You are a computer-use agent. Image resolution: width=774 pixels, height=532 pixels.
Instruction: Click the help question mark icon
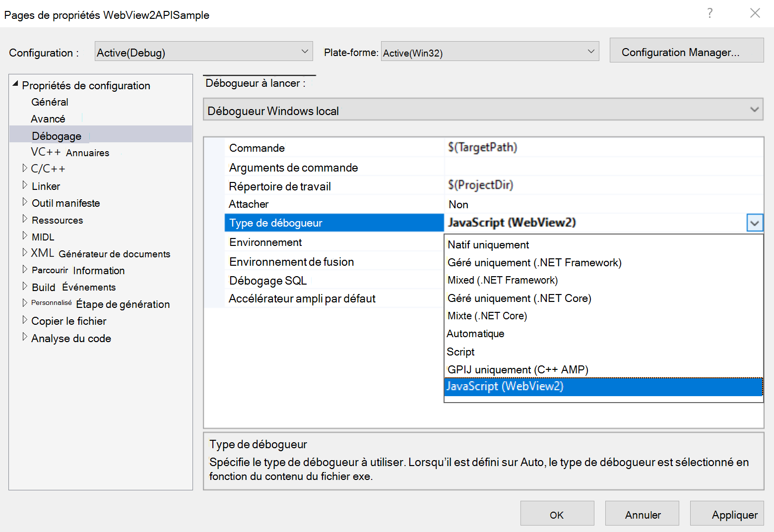tap(709, 14)
